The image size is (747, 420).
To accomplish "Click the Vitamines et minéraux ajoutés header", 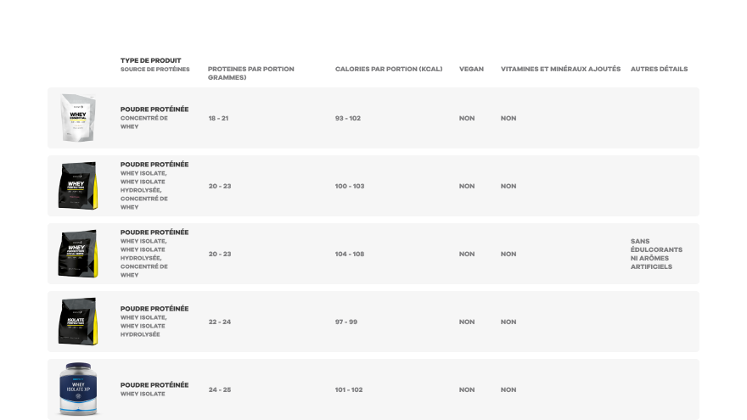I will (560, 69).
